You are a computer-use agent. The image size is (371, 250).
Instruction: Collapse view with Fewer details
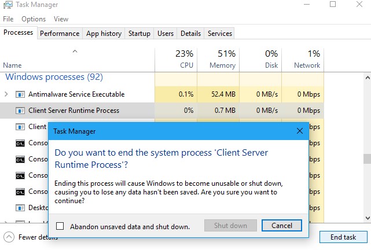31,237
